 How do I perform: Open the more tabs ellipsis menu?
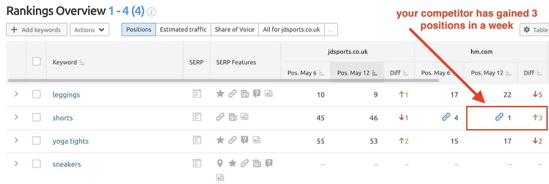tap(331, 29)
